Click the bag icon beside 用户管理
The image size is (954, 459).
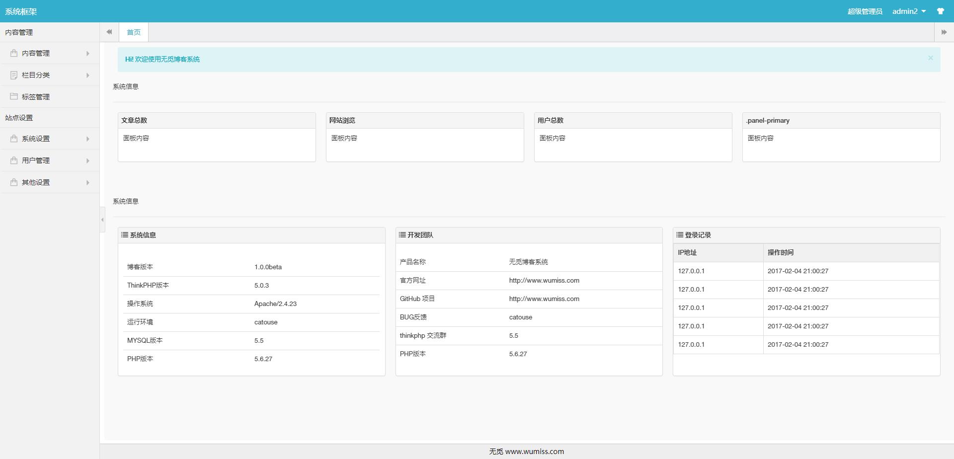point(14,160)
